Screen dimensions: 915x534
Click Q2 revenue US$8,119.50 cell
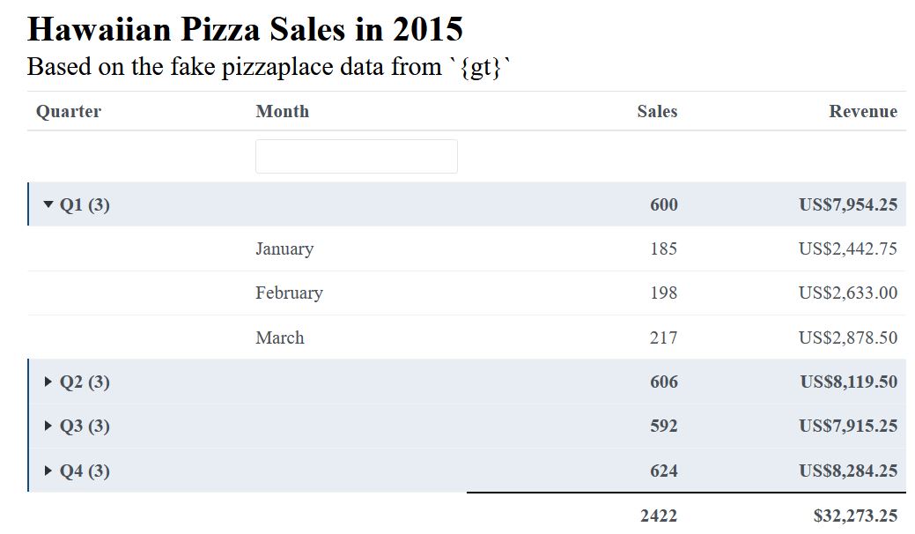point(848,382)
